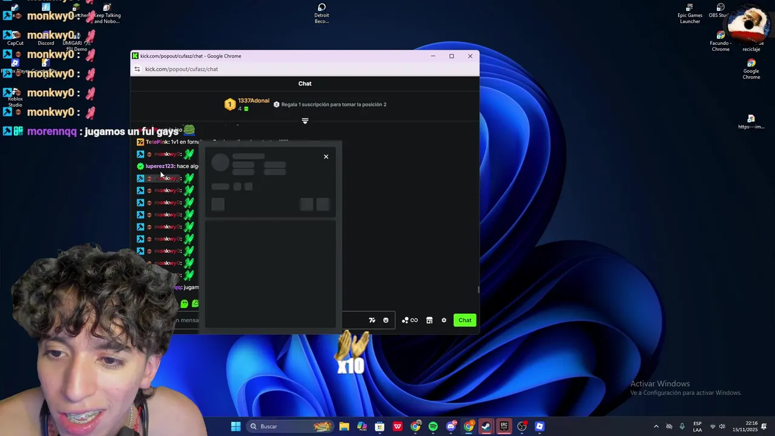Select Google Chrome desktop shortcut
Viewport: 775px width, 436px height.
coord(751,69)
